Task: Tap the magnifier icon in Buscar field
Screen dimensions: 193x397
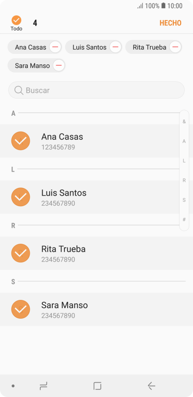Action: 19,90
